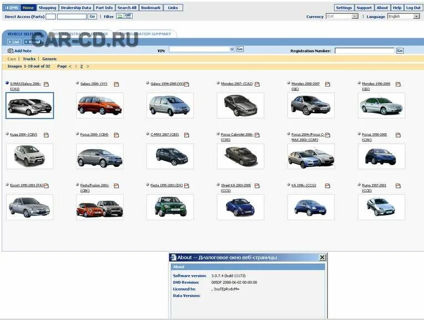Expand the VIN combo box
Screen dimensions: 424x320
(232, 49)
